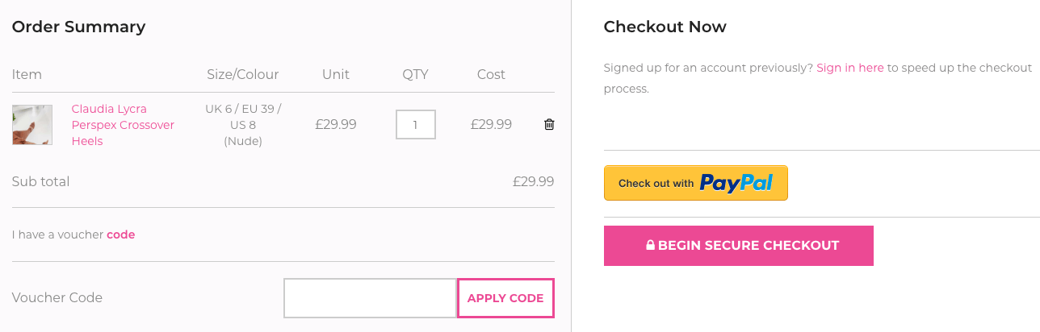Click the QTY column header
The image size is (1040, 332).
coord(416,74)
